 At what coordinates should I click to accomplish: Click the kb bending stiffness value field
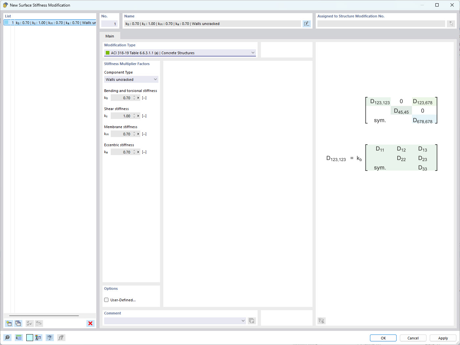click(x=121, y=98)
